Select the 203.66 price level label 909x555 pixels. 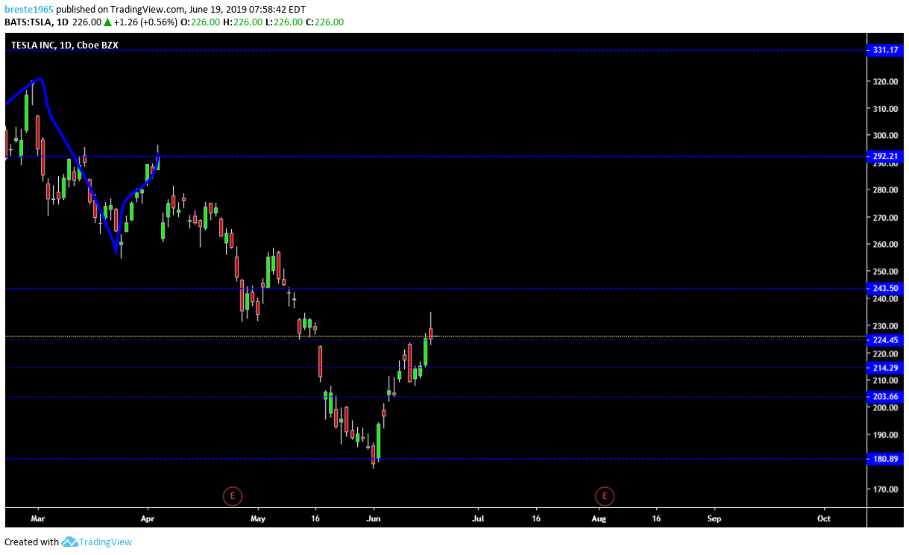click(886, 397)
